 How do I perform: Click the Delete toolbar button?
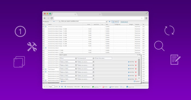click(x=105, y=87)
